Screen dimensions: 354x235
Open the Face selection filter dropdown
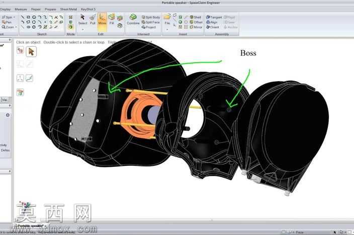coord(294,232)
